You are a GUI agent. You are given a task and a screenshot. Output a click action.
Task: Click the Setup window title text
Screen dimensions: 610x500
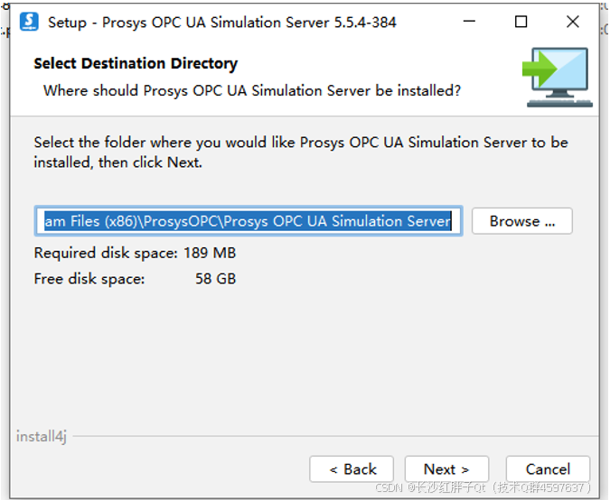pos(222,23)
